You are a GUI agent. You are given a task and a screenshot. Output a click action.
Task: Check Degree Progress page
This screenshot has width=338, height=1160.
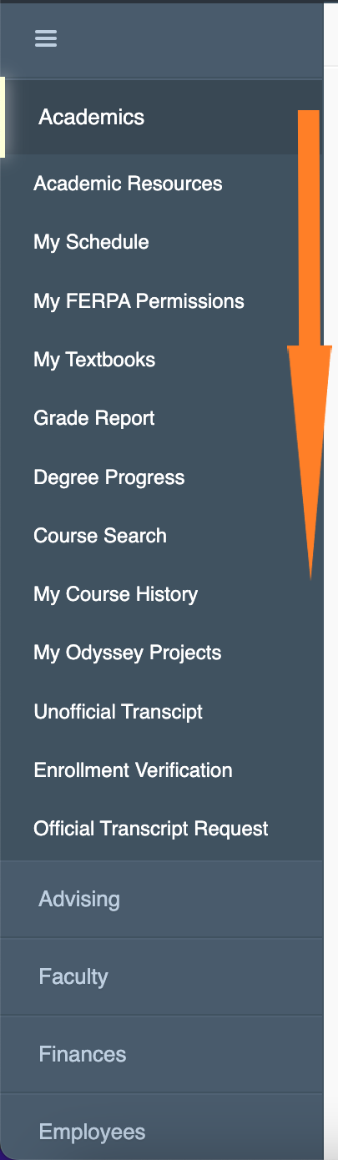(x=109, y=478)
